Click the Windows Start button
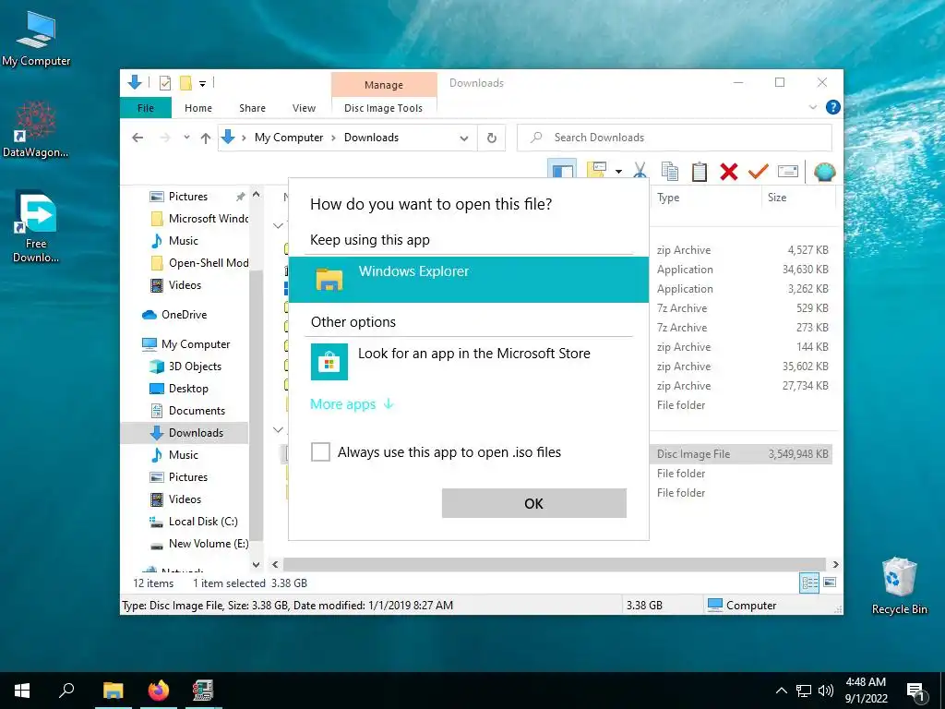945x709 pixels. 22,691
